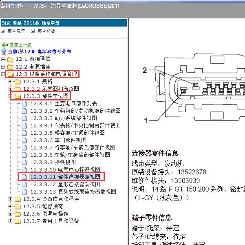Click page icon of 12.3.3.5 乘客舱/车顶部件视图
245x245 pixels.
coord(24,133)
